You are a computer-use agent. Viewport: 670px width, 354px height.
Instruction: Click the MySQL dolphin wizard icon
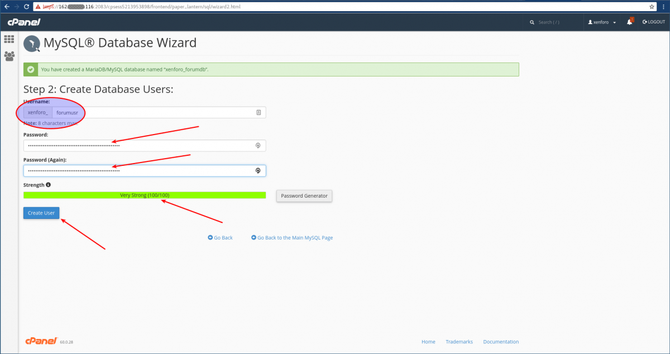point(32,43)
